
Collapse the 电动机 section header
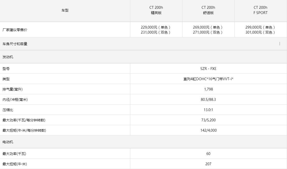click(x=8, y=142)
